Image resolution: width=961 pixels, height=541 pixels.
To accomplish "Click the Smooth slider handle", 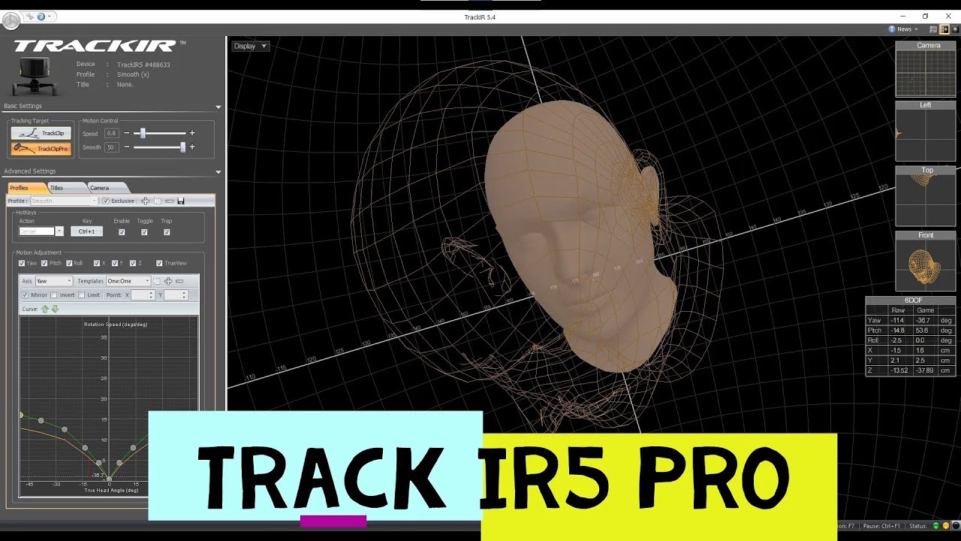I will coord(182,147).
